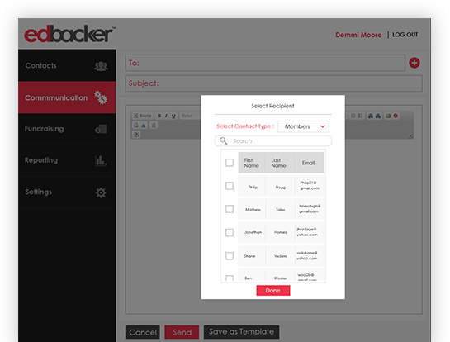Click the red Send button
The image size is (450, 342).
[x=182, y=332]
